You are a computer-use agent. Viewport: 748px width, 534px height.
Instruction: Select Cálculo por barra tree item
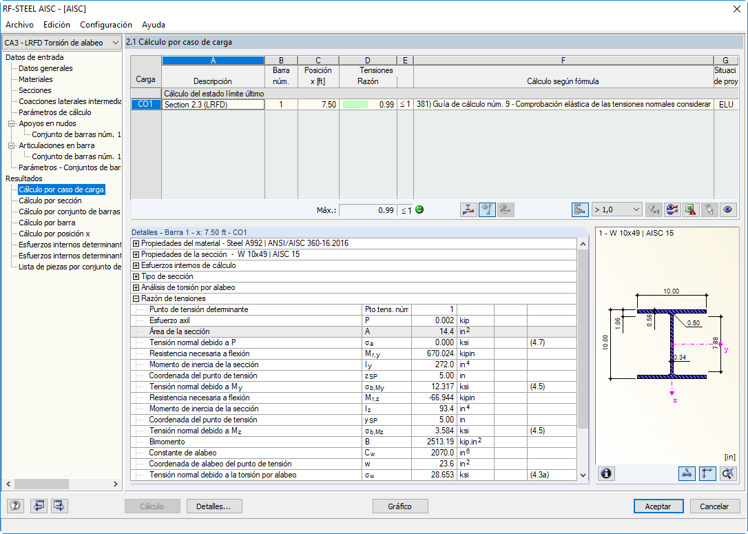[47, 223]
